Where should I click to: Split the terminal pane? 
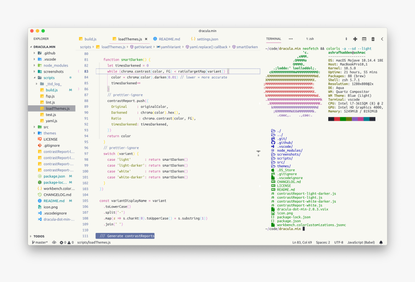coord(364,39)
